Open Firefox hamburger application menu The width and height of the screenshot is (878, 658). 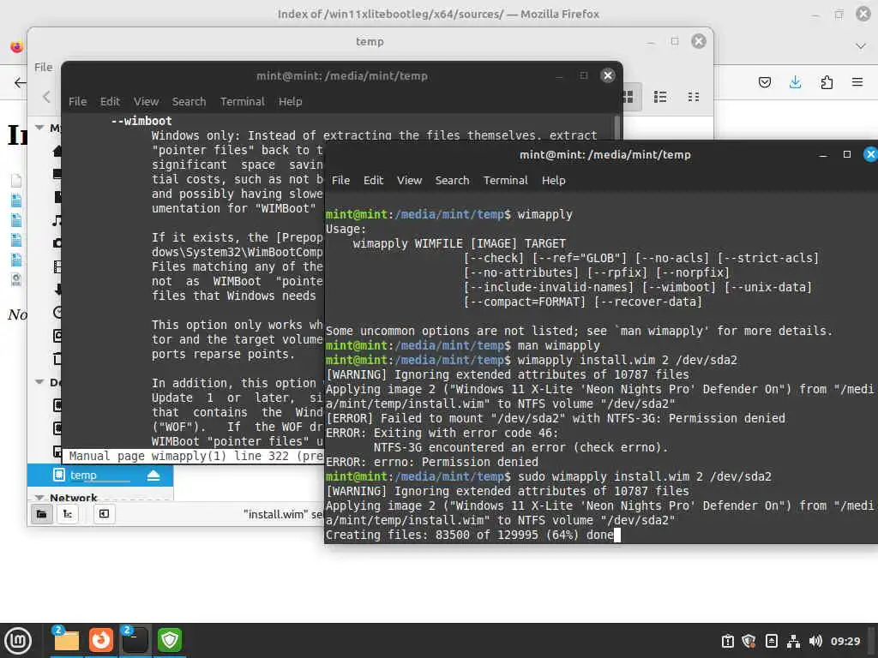tap(857, 82)
